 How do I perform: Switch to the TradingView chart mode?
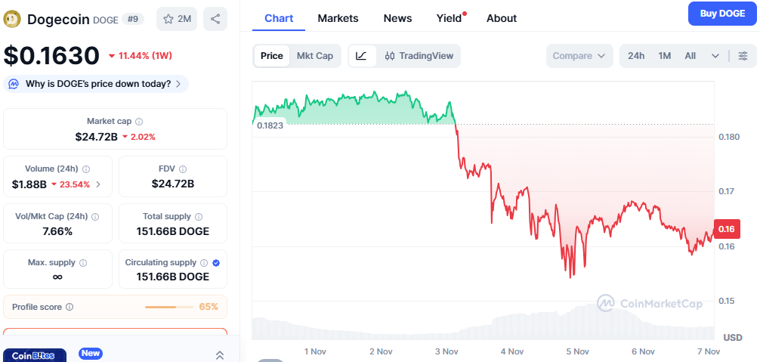click(419, 56)
